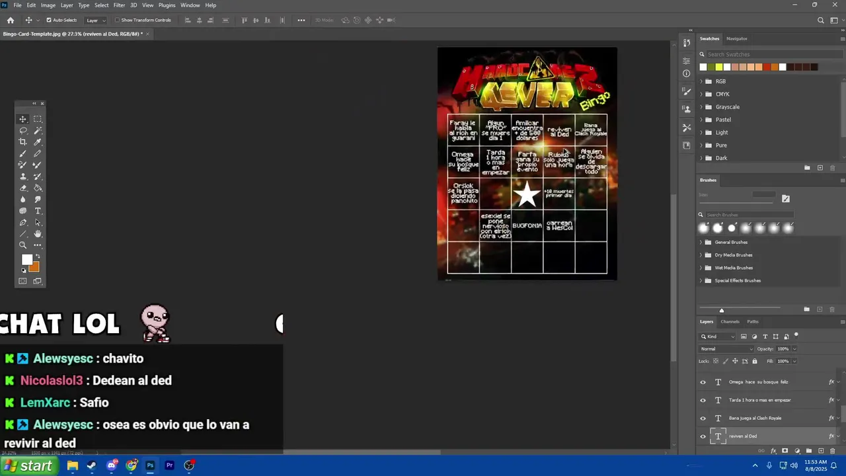Screen dimensions: 846x476
Task: Select the Zoom tool in toolbox
Action: pos(23,245)
